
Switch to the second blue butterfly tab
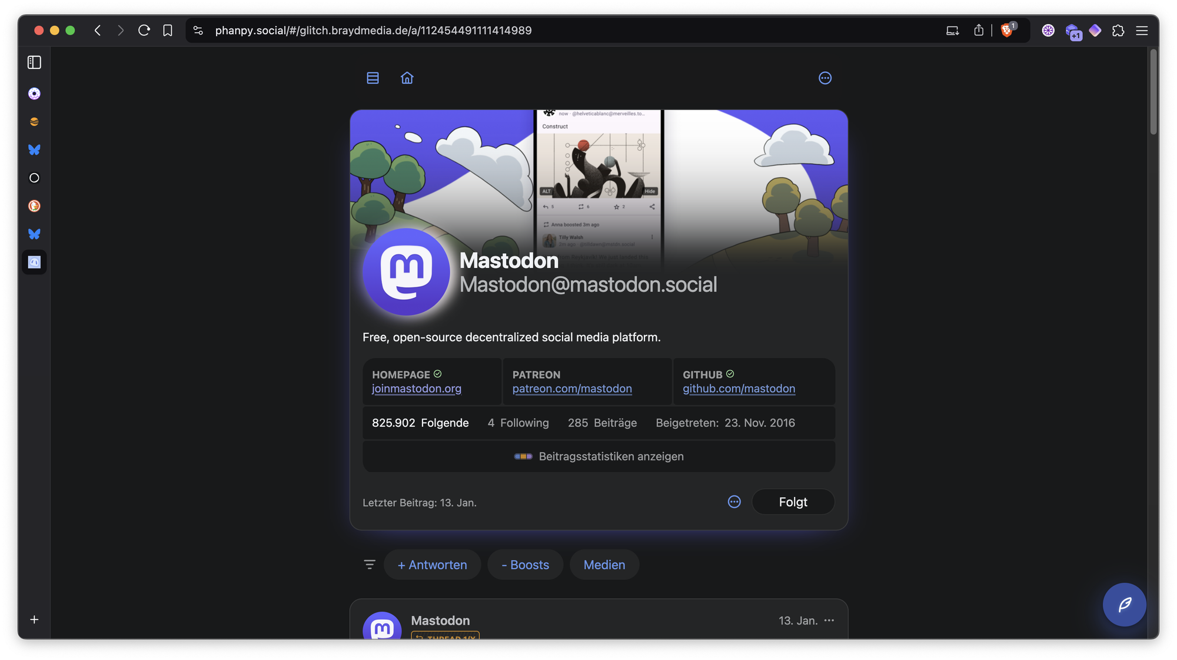click(34, 234)
